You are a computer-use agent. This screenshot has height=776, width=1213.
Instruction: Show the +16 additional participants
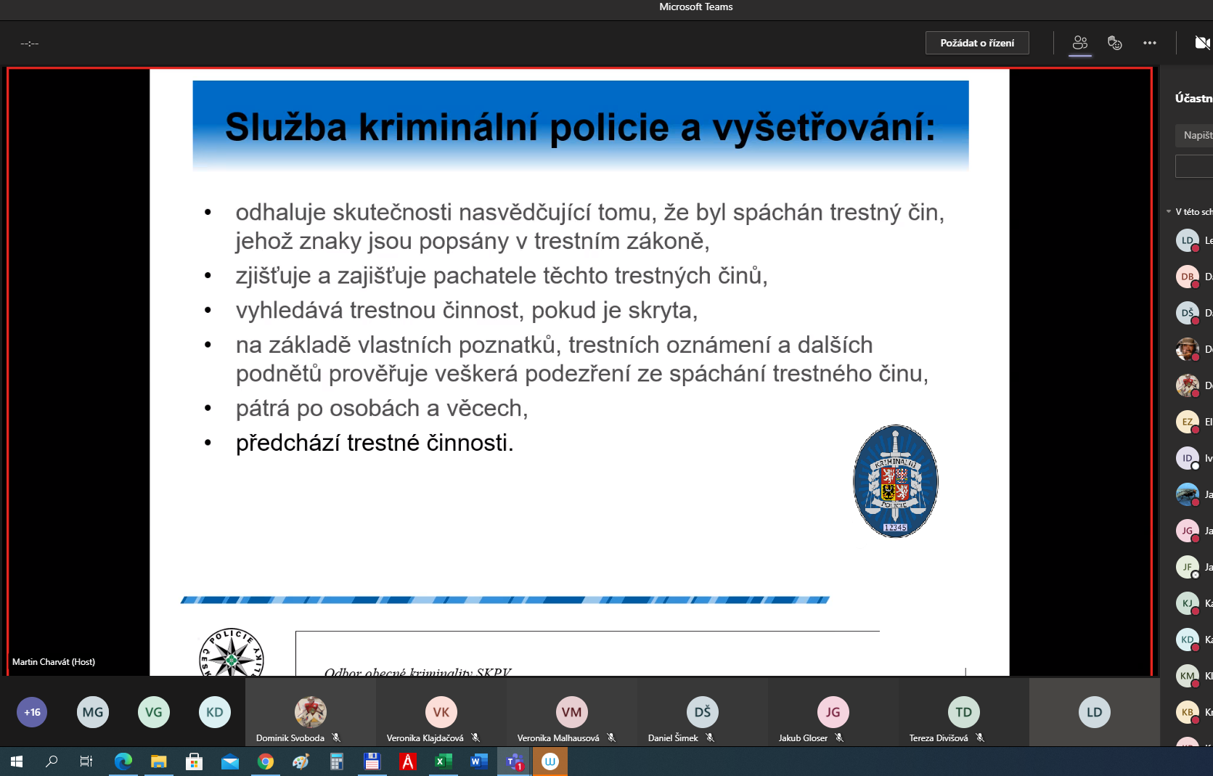(x=32, y=712)
